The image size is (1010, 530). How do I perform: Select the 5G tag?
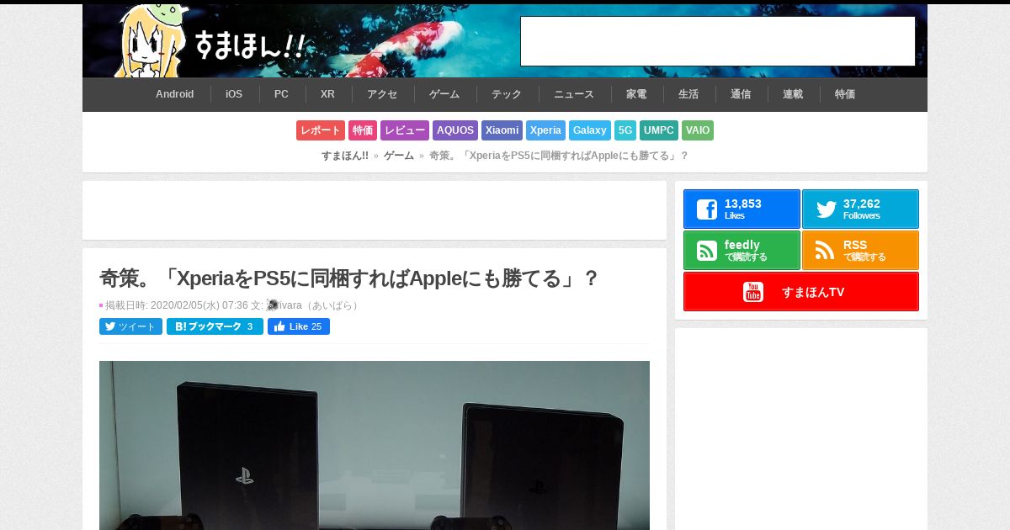(x=625, y=130)
